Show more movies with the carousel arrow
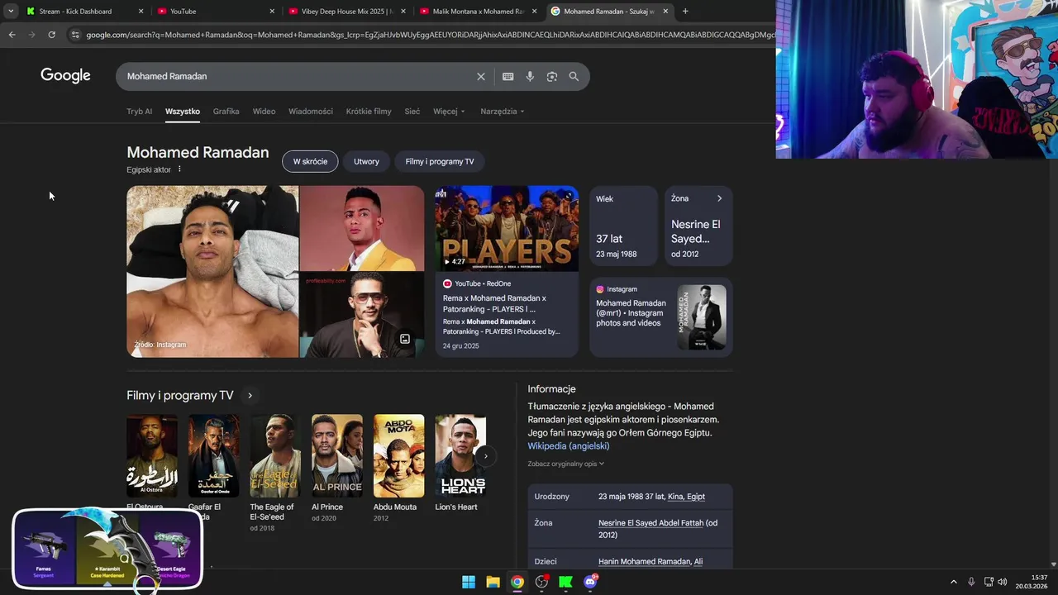 click(486, 455)
